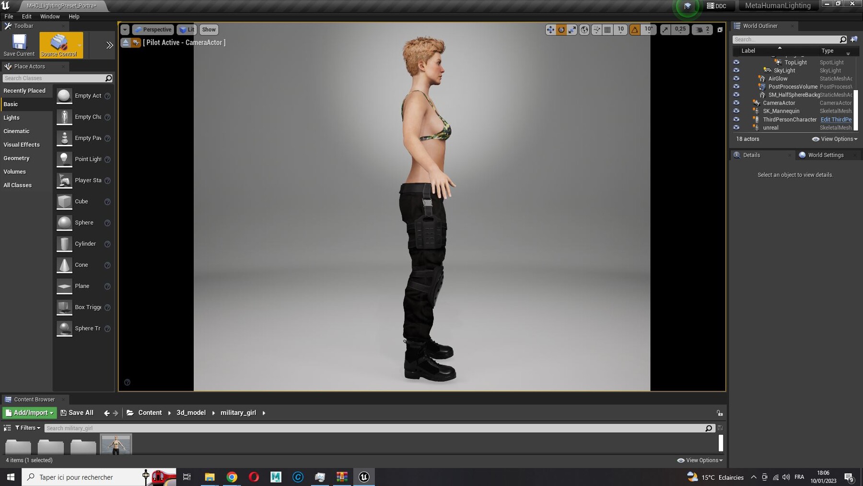863x486 pixels.
Task: Select the scale gizmo tool in viewport
Action: [572, 30]
